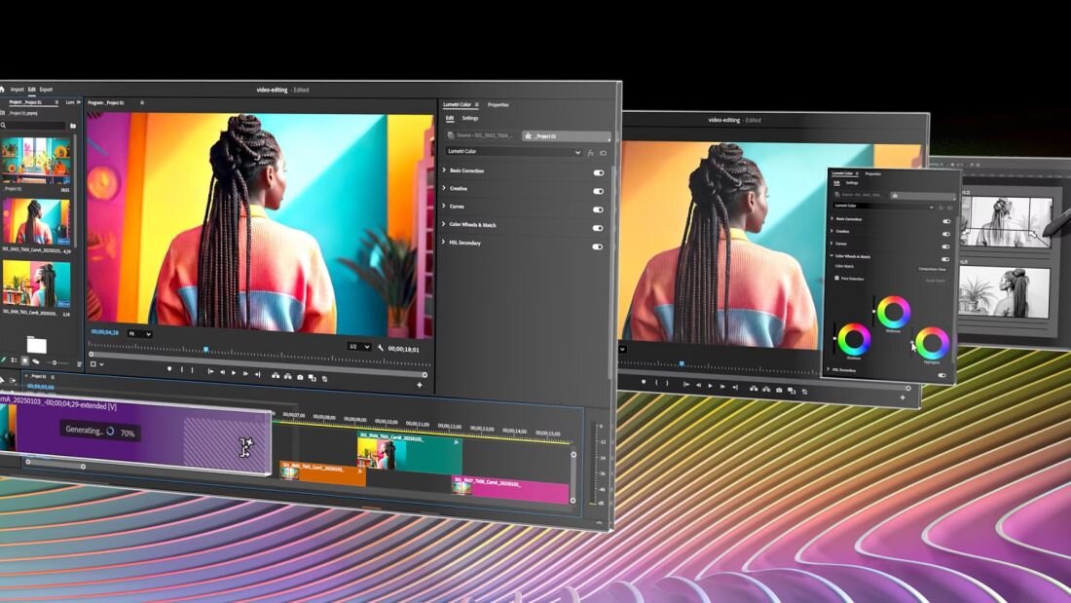
Task: Open Program panel hamburger menu
Action: click(142, 102)
